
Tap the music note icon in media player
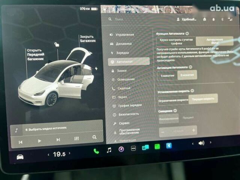click(16, 130)
